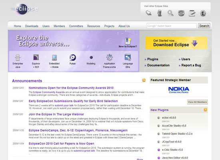220x160 pixels.
Task: Click the purple bullet beside Java Hex Editor
Action: click(159, 158)
